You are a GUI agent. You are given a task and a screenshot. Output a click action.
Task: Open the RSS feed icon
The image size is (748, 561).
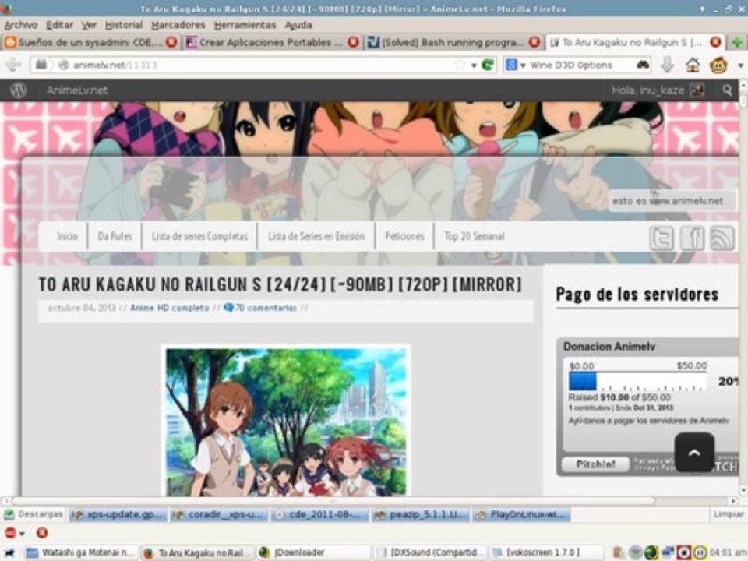(x=722, y=238)
